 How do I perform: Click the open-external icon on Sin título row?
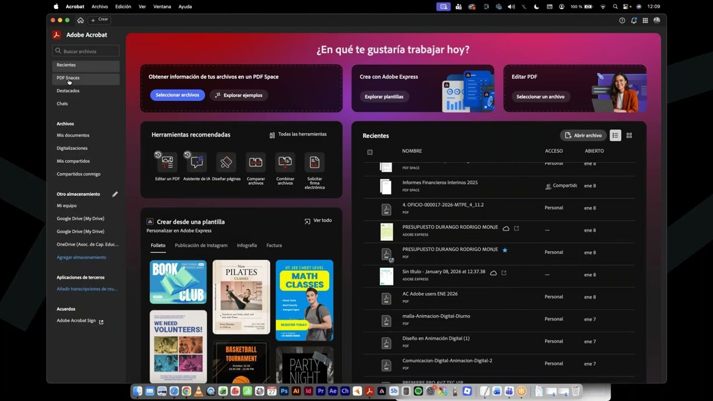(x=504, y=272)
